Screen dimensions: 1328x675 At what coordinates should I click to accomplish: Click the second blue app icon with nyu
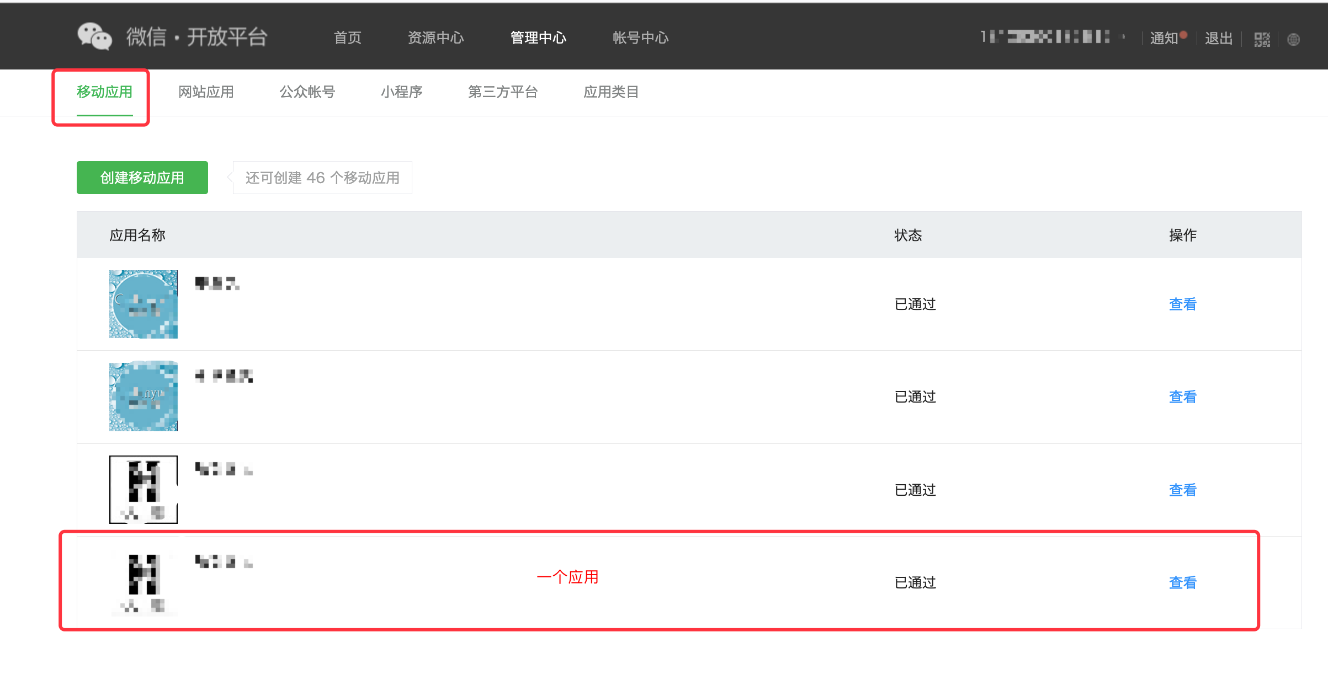click(143, 396)
